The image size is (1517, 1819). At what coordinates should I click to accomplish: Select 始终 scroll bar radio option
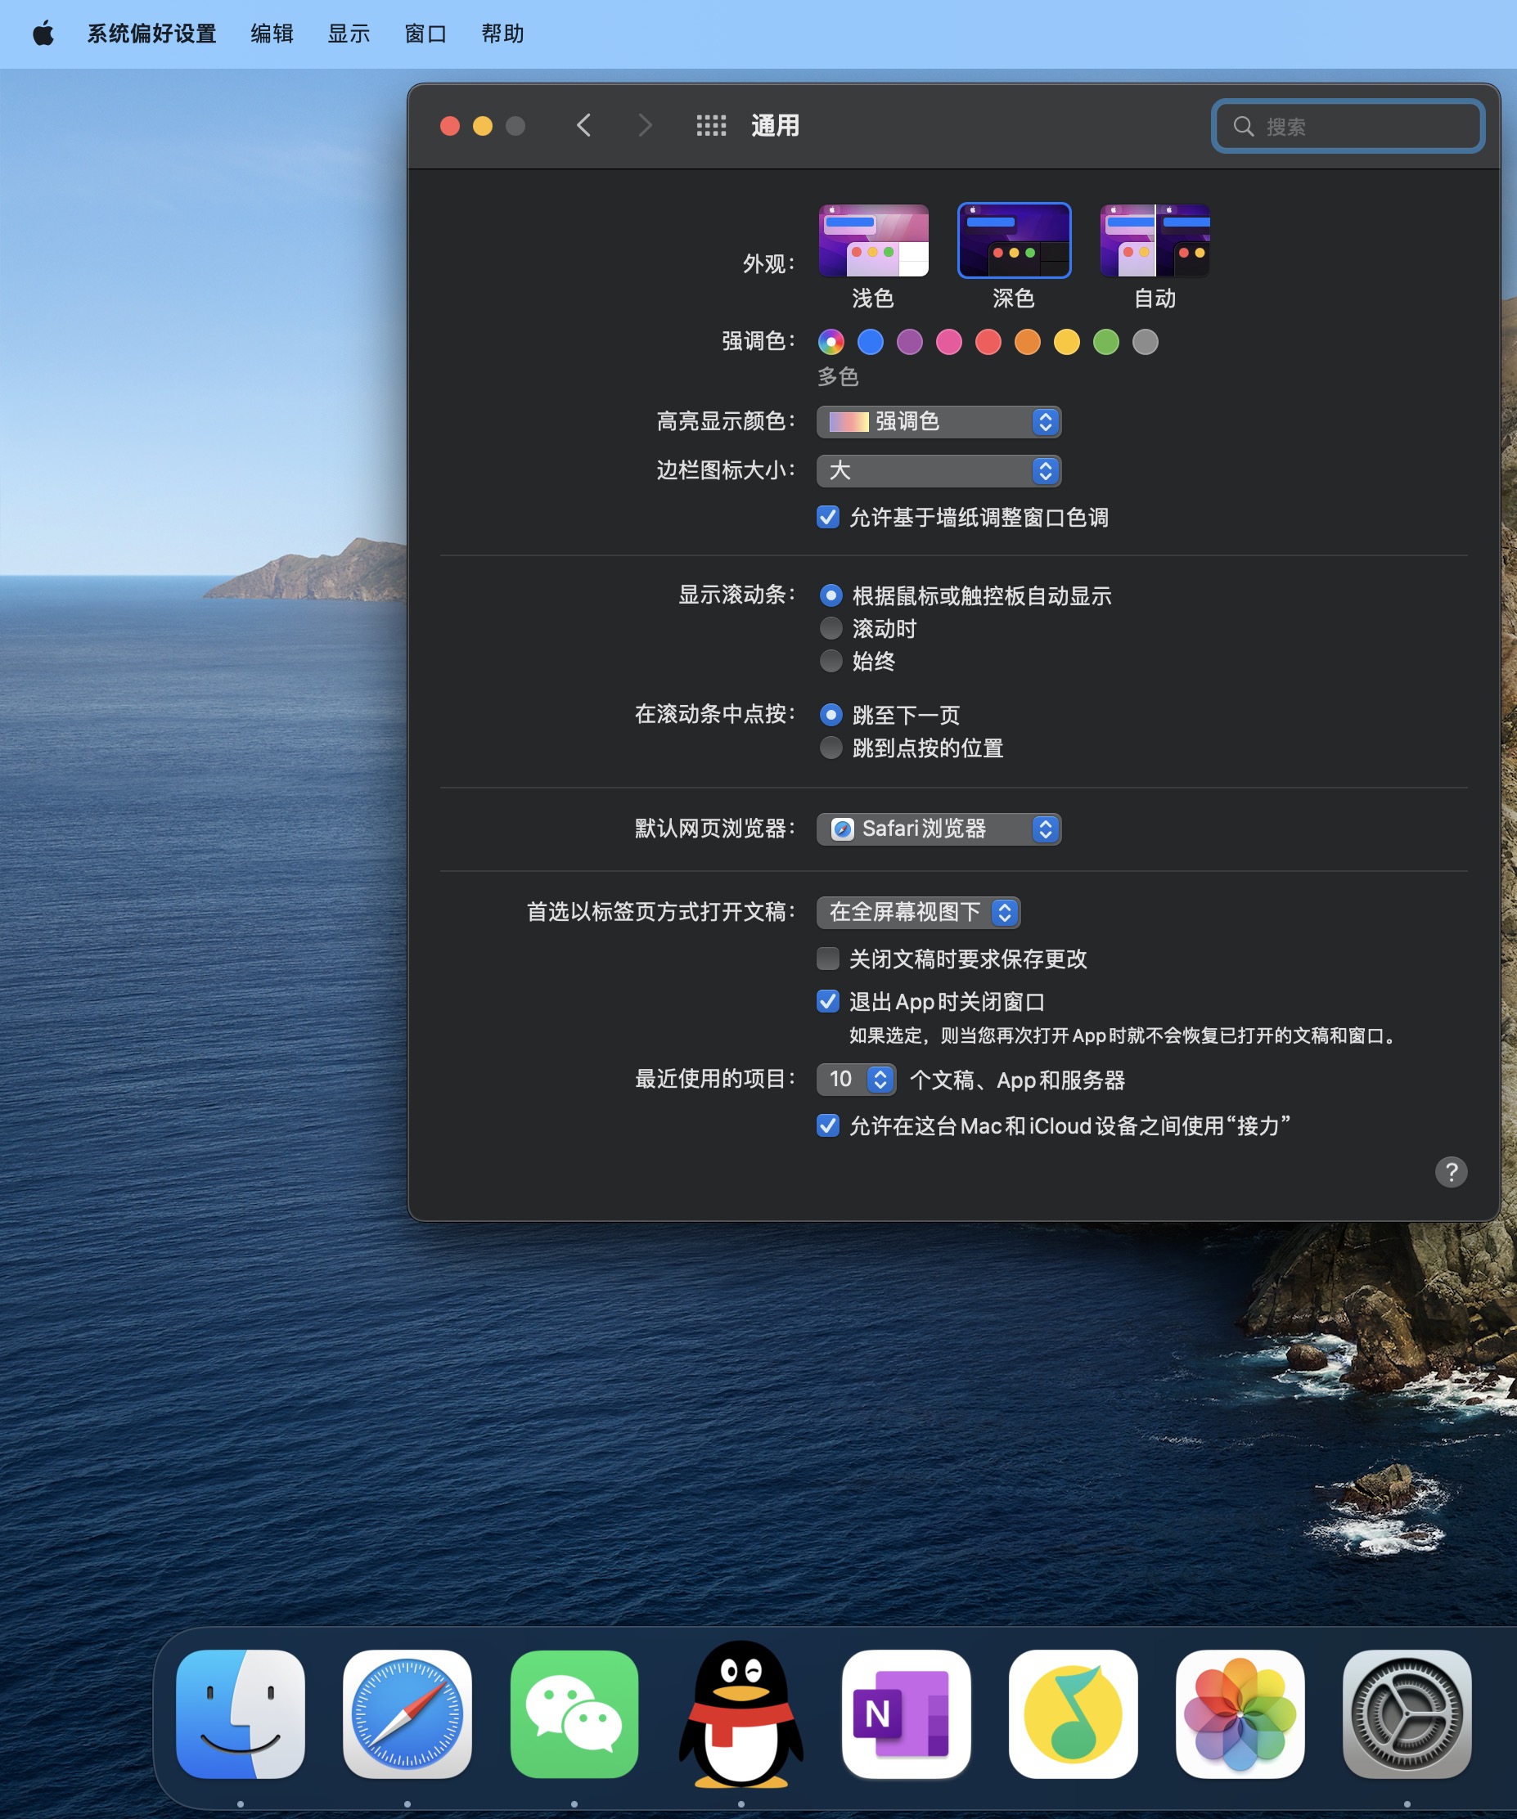(831, 661)
